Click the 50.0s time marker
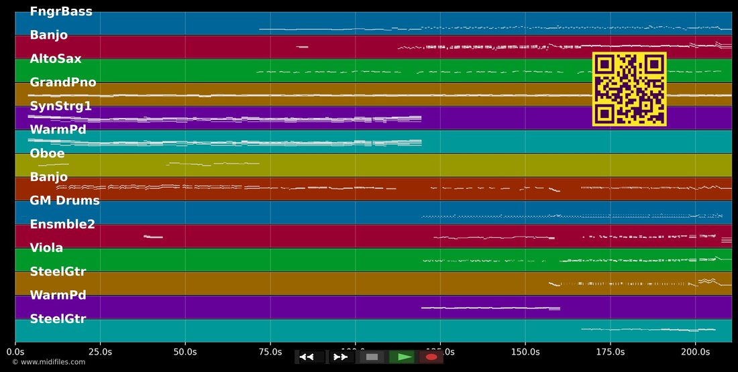738x372 pixels. click(185, 351)
